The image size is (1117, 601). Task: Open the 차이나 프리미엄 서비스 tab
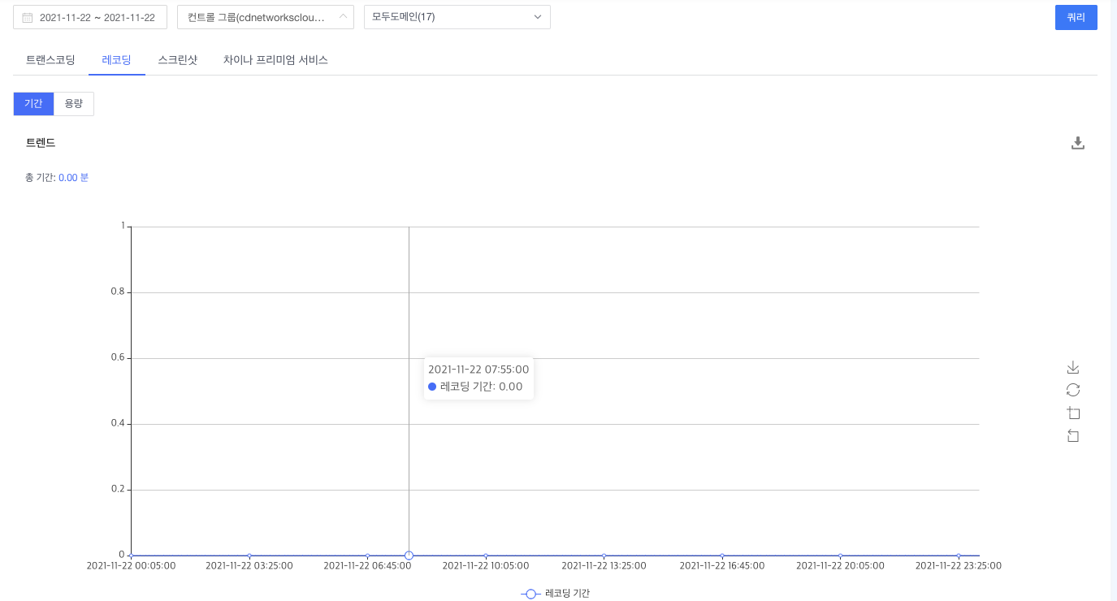[x=275, y=60]
